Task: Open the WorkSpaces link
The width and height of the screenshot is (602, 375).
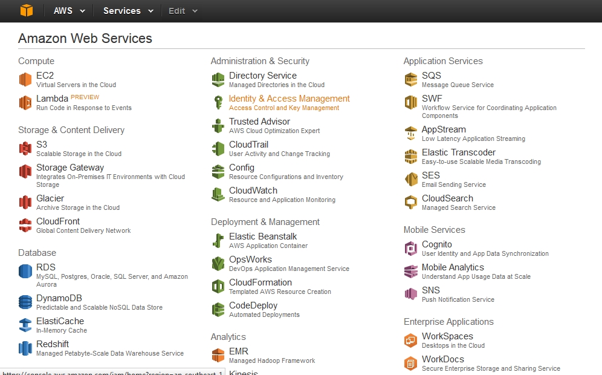Action: pos(447,336)
